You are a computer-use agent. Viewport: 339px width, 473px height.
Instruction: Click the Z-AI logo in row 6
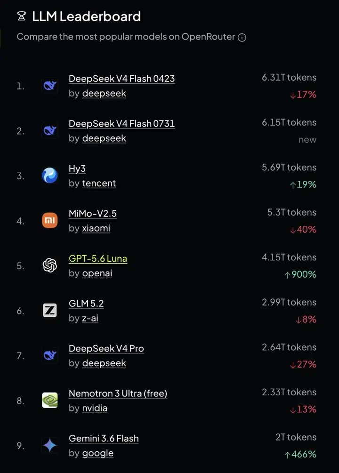50,311
